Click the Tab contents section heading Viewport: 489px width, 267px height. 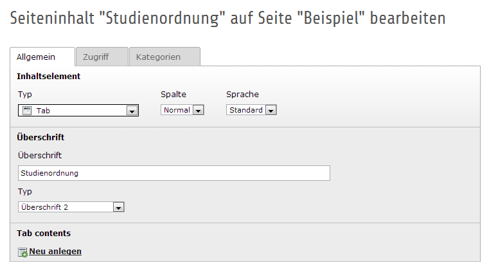click(x=44, y=233)
